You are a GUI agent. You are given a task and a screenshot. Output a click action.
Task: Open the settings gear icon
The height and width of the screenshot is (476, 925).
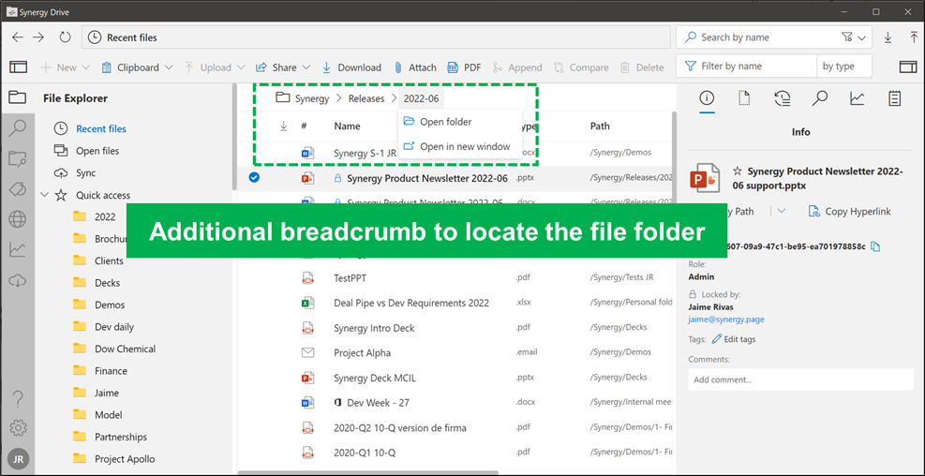[x=18, y=427]
